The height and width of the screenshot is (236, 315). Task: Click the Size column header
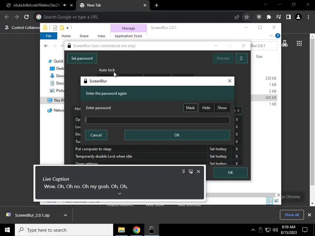point(259,57)
